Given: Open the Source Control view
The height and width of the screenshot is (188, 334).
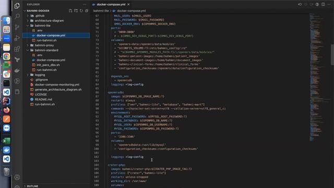Looking at the screenshot, I should click(17, 27).
